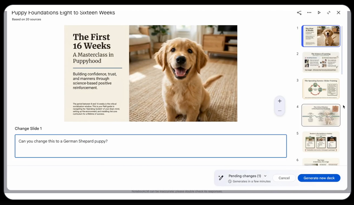Click Generate new deck button
Screen dimensions: 354x205
[x=319, y=178]
